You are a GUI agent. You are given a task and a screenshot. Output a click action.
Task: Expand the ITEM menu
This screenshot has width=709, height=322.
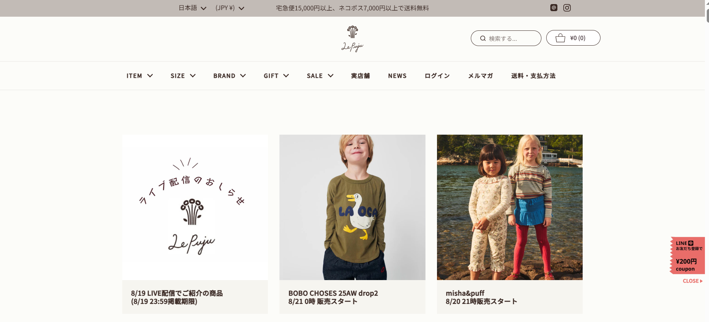[139, 76]
